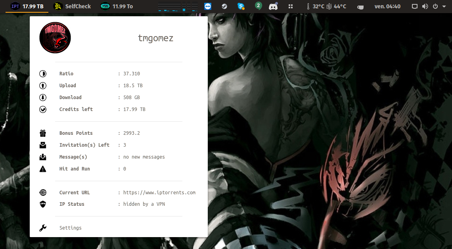Viewport: 452px width, 249px height.
Task: Click the Credits left checkmark icon
Action: click(x=43, y=109)
